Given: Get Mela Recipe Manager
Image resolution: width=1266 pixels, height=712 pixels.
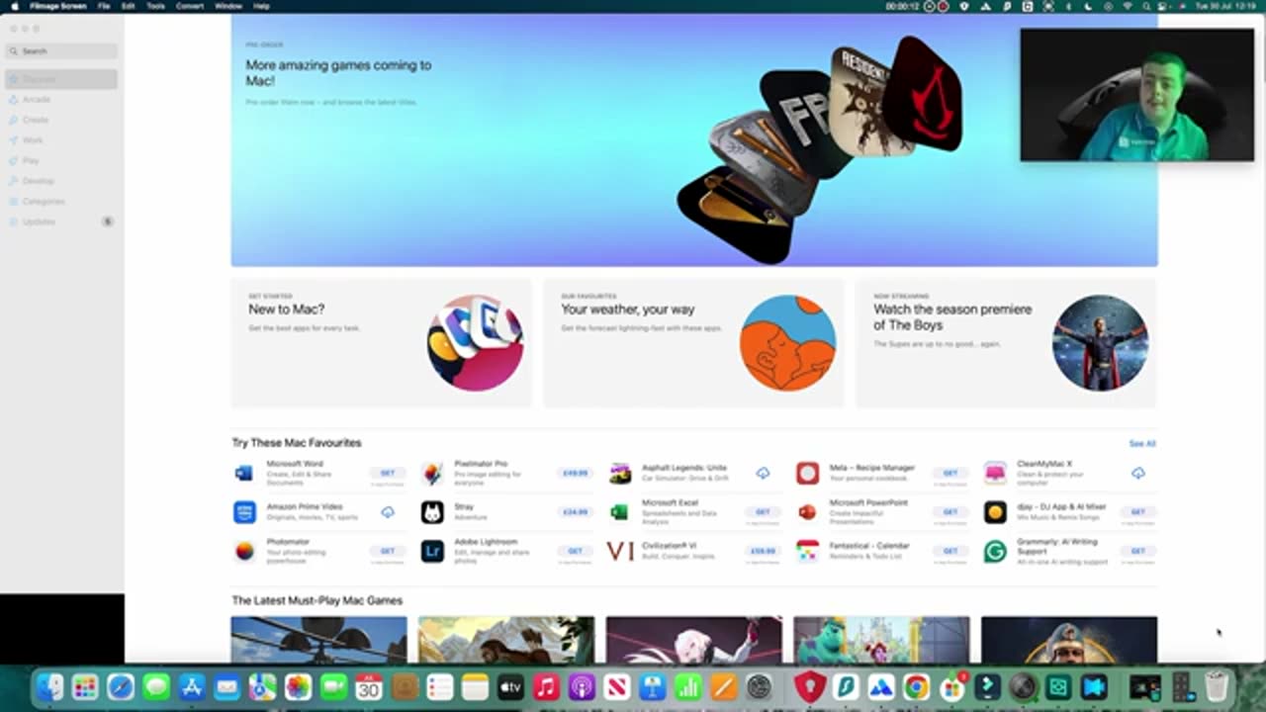Looking at the screenshot, I should (950, 473).
